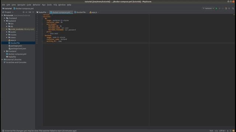Click the inspection checkmark at editor top

tap(234, 15)
